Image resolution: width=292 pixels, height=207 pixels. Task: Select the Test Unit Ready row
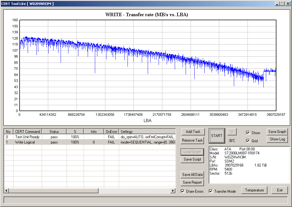click(x=27, y=137)
